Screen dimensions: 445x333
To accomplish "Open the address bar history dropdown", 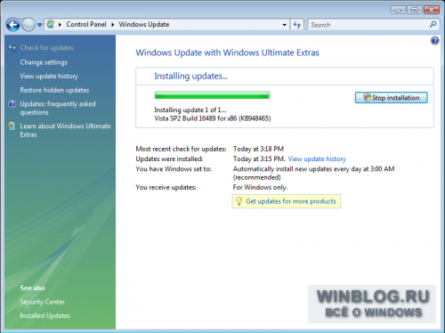I will pyautogui.click(x=284, y=25).
